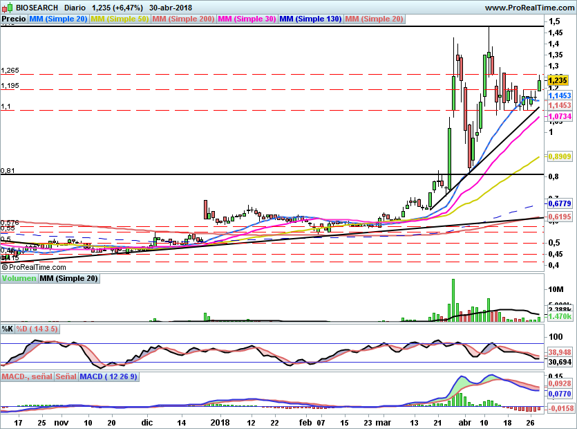Click the blue MM (Simple 20) price indicator label
The image size is (577, 429).
coord(59,19)
